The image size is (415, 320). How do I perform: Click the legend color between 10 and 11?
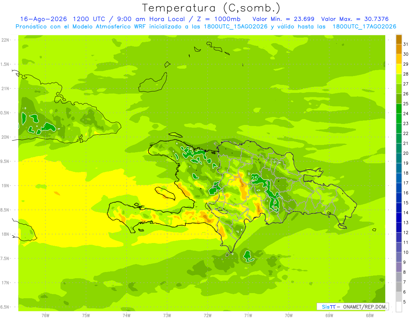pos(399,248)
